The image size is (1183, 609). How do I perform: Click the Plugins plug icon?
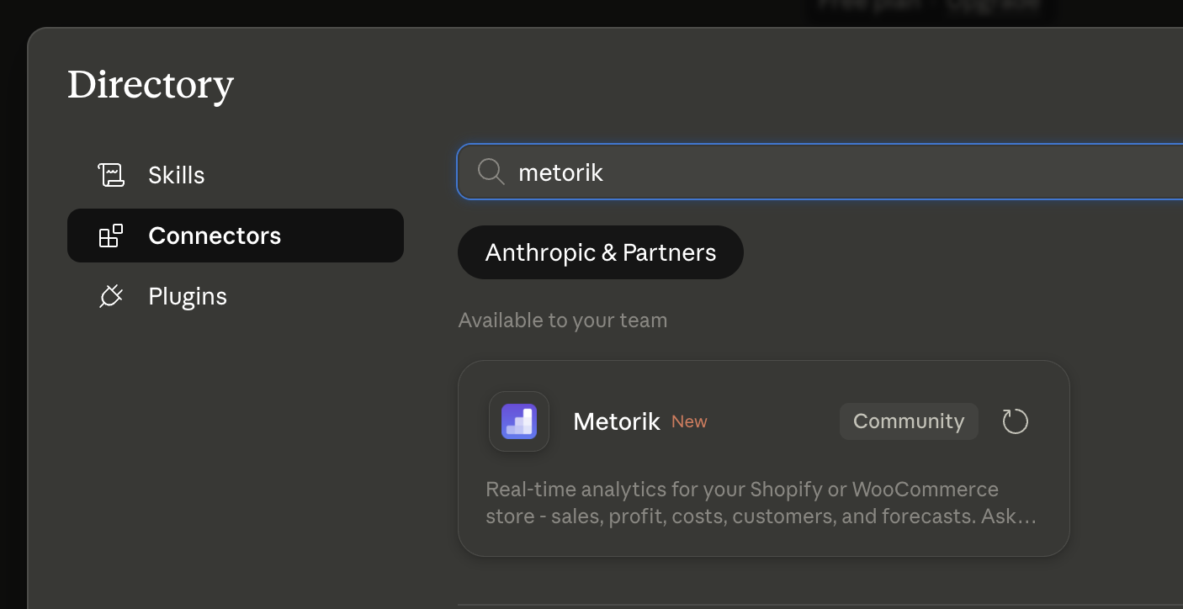[x=111, y=296]
